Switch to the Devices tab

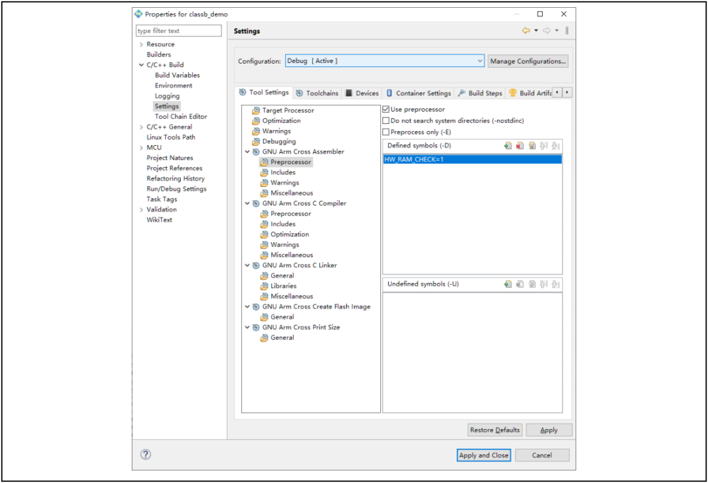point(362,93)
